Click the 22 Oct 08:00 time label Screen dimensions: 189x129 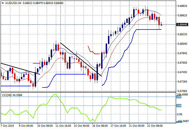(x=155, y=126)
